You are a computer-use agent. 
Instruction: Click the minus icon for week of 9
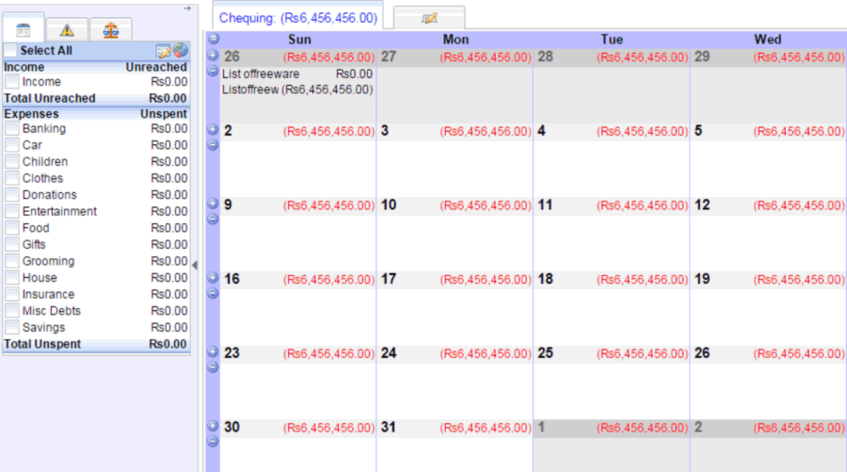(213, 219)
